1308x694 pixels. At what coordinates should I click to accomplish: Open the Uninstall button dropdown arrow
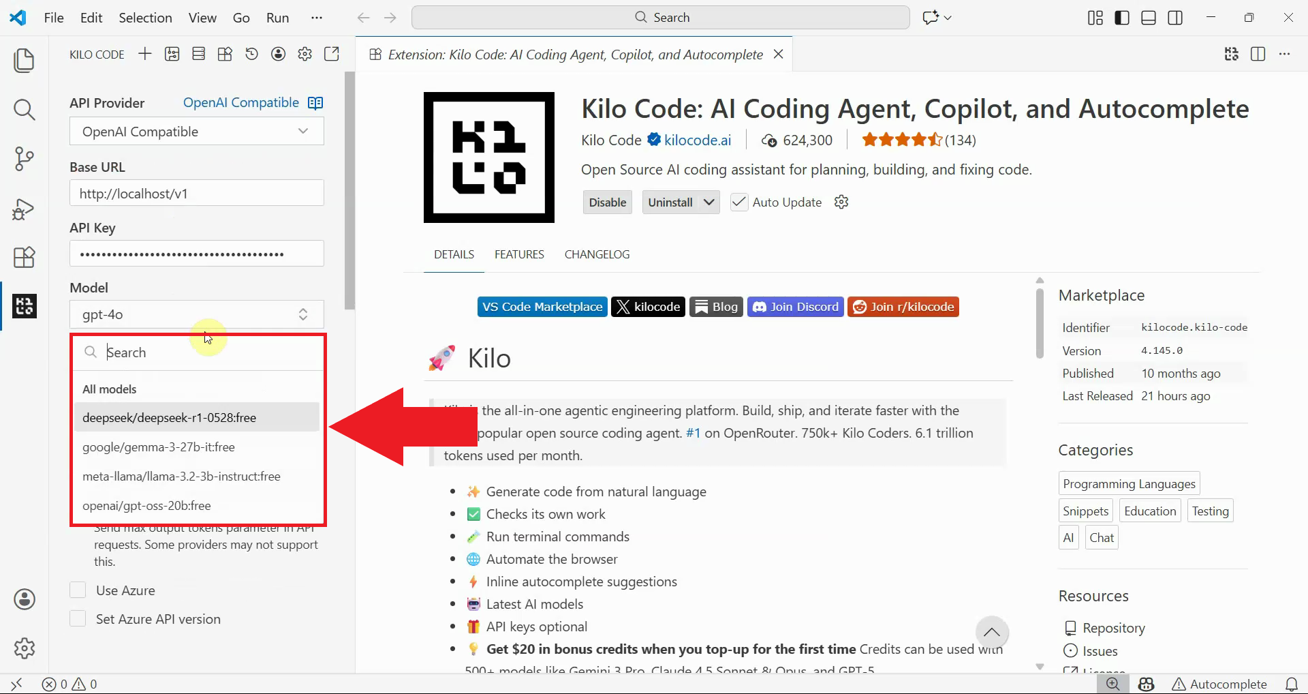pos(709,202)
